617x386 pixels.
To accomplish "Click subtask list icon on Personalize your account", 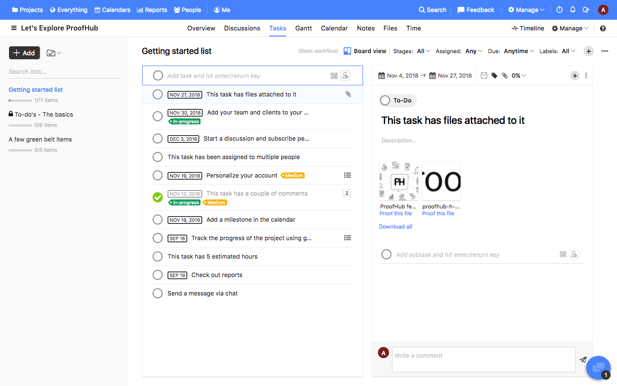I will [347, 175].
